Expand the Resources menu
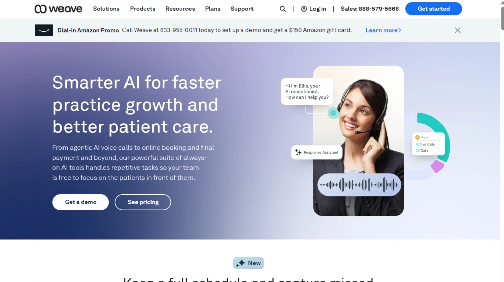The width and height of the screenshot is (504, 282). (x=180, y=9)
